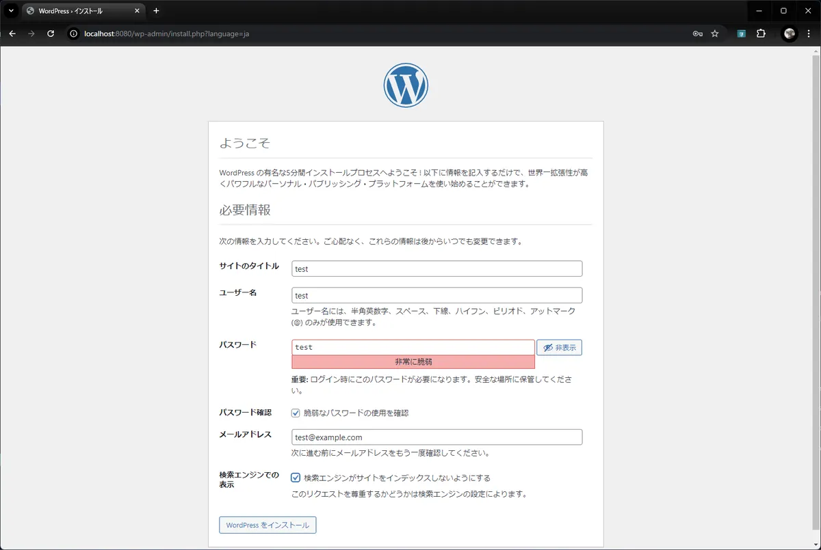Viewport: 821px width, 550px height.
Task: Bookmark this page with the star icon
Action: pos(715,33)
